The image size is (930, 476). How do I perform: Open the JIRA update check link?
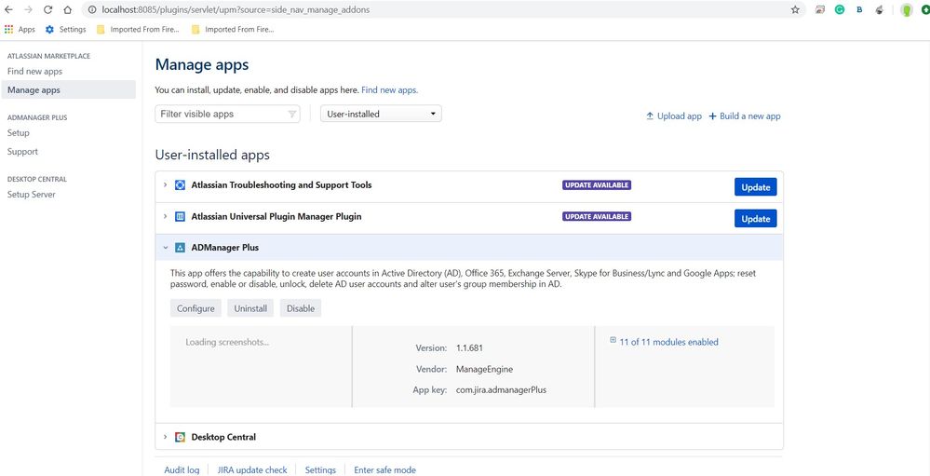[x=252, y=470]
